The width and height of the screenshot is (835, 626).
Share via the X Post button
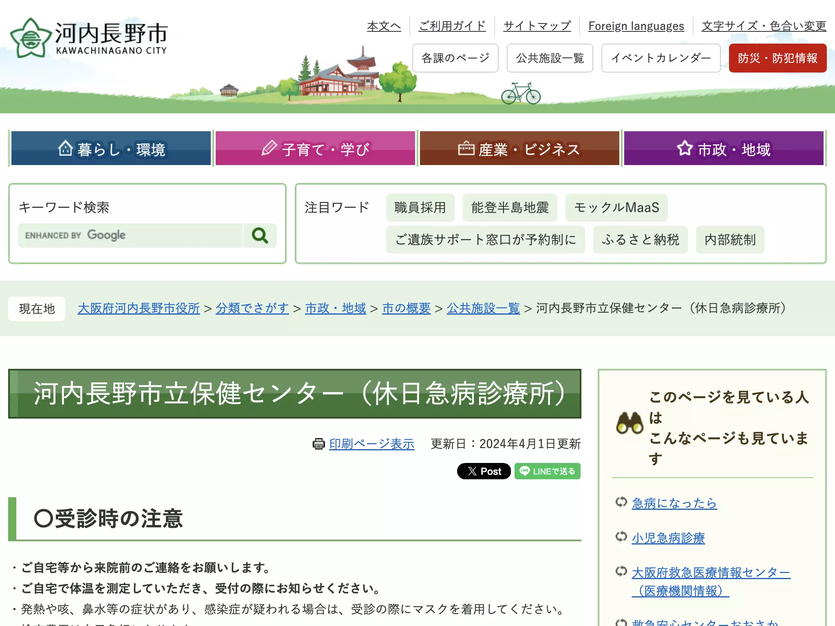484,471
